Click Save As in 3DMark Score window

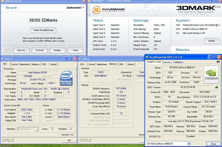click(22, 50)
